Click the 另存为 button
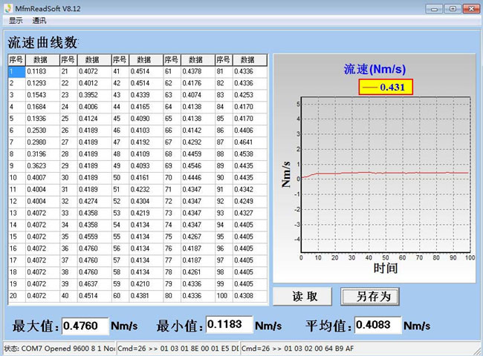The height and width of the screenshot is (356, 483). pyautogui.click(x=370, y=296)
